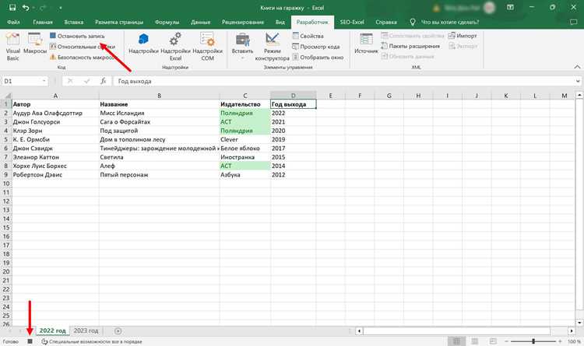Viewport: 584px width, 346px height.
Task: Open the Macros dialog
Action: coord(35,44)
